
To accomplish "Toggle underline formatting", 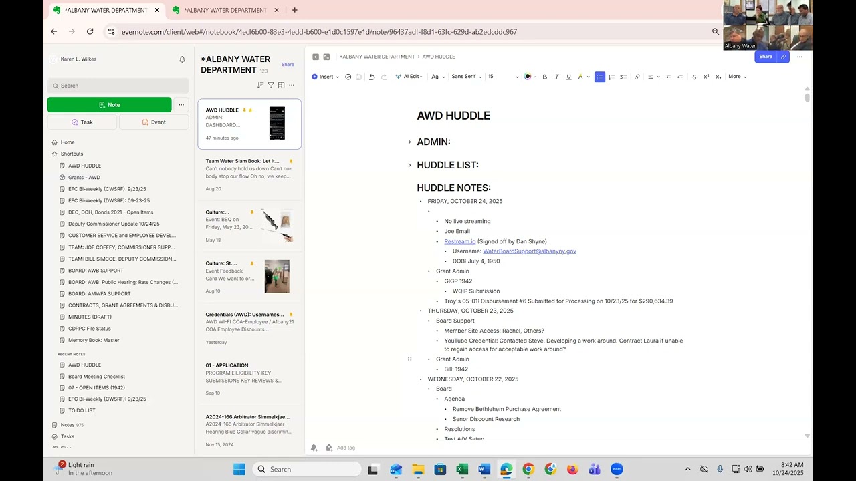I will click(568, 77).
